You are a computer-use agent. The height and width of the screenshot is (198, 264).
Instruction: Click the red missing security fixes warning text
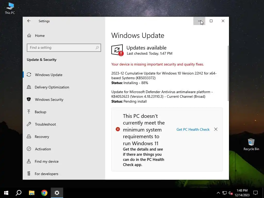(158, 64)
